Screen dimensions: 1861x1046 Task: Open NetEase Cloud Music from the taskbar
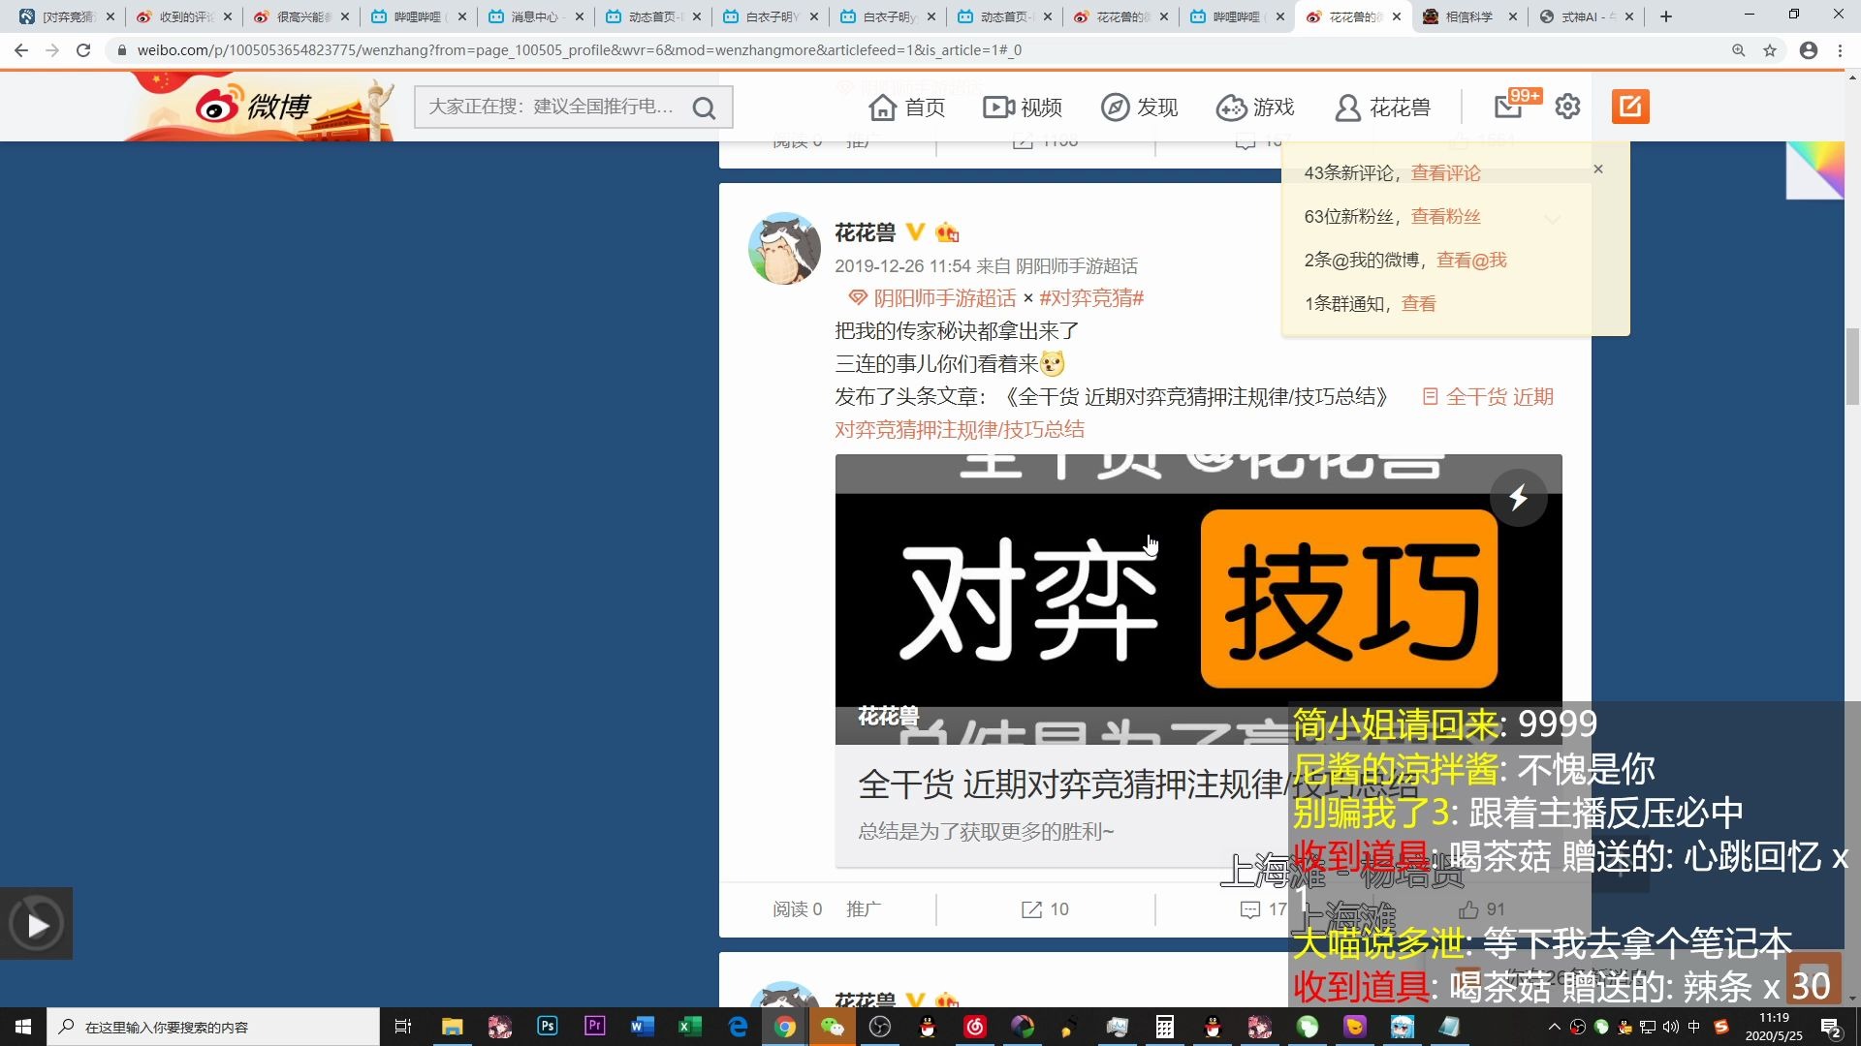point(975,1027)
